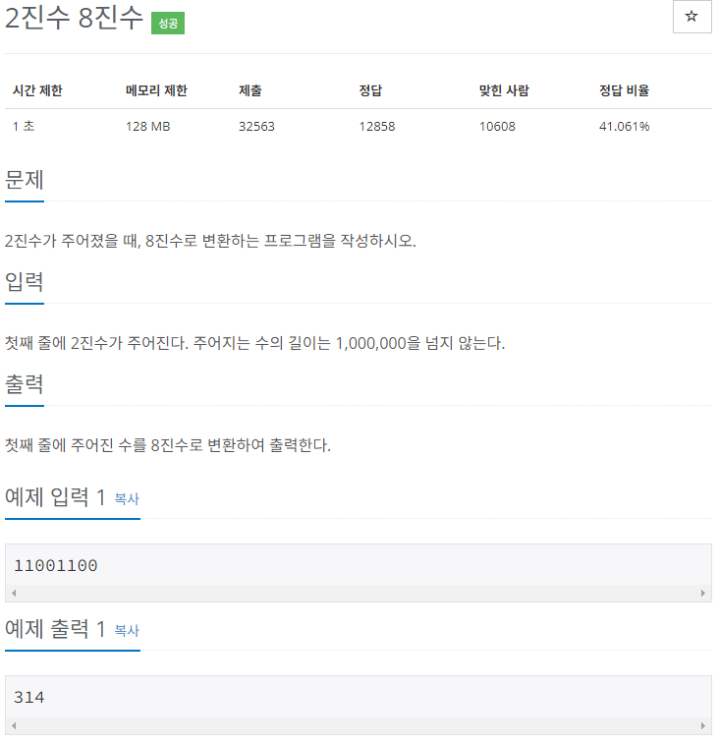Image resolution: width=719 pixels, height=745 pixels.
Task: Click left scroll arrow in example output box
Action: point(15,725)
